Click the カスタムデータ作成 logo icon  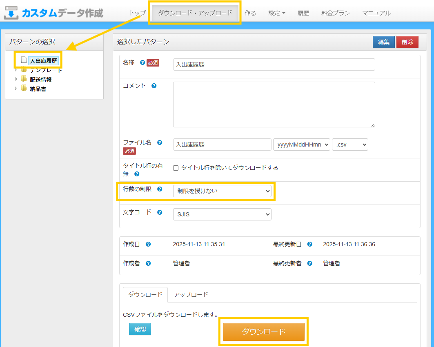tap(11, 13)
